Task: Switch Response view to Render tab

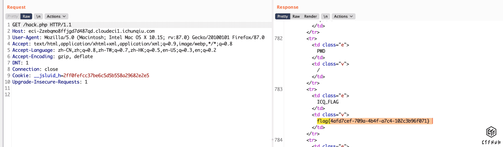Action: [310, 16]
